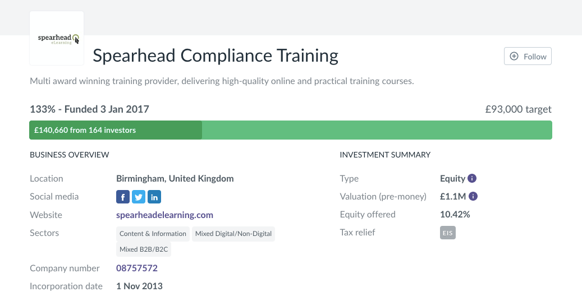Click the plus icon inside Follow button
This screenshot has height=301, width=582.
pos(514,57)
